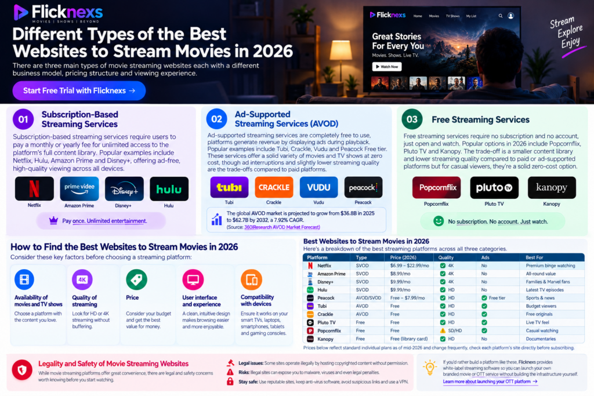This screenshot has width=594, height=396.
Task: Click the Platform column header
Action: 317,257
